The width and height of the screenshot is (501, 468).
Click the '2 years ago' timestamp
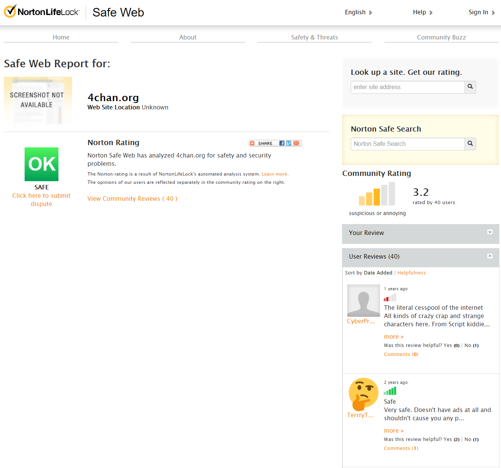coord(396,382)
